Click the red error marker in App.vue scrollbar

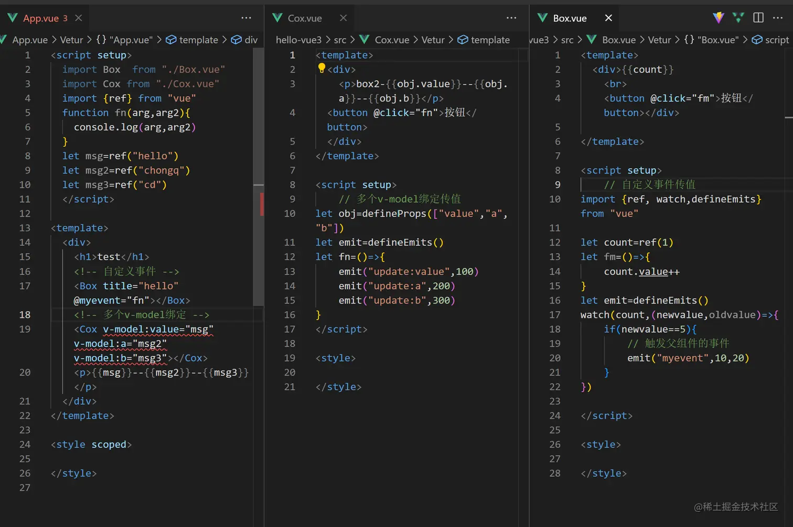tap(262, 204)
